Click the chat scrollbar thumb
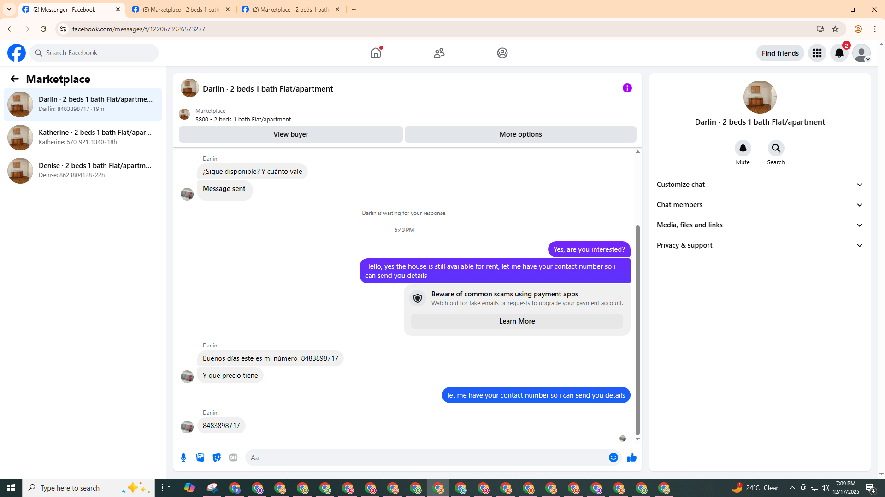Screen dimensions: 885x497 tap(637, 329)
